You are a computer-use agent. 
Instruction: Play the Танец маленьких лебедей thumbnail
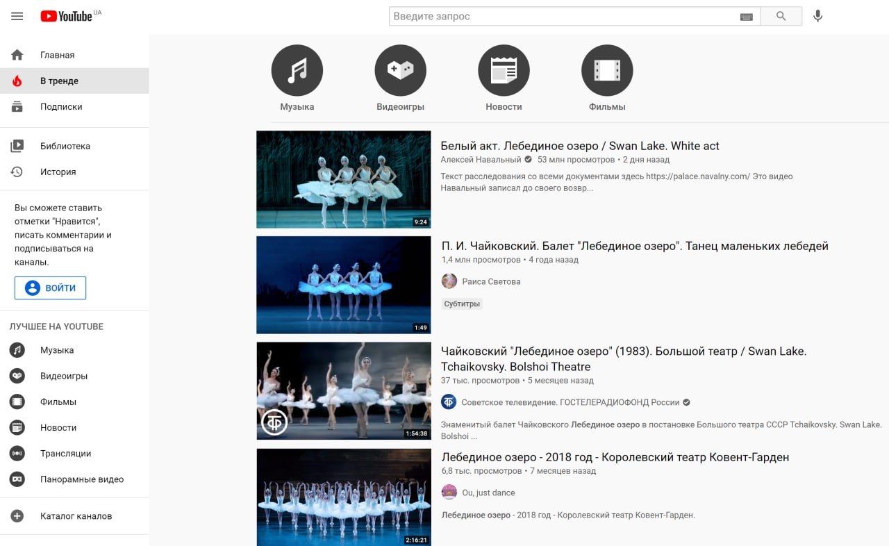tap(344, 285)
